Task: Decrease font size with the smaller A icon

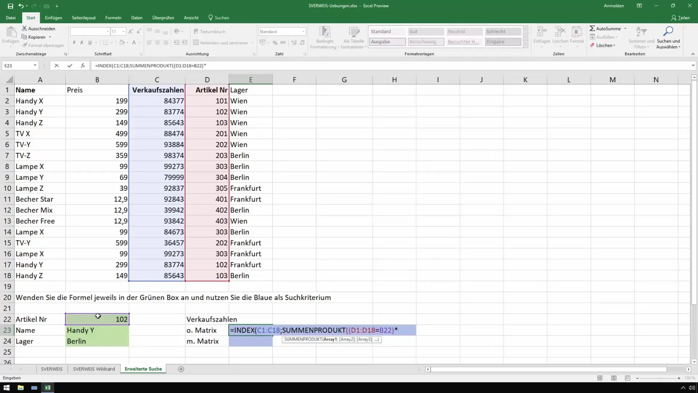Action: (139, 32)
